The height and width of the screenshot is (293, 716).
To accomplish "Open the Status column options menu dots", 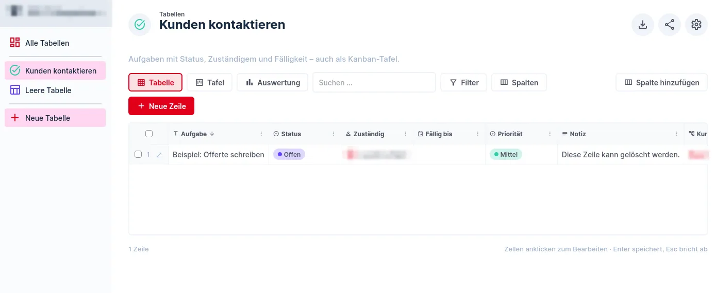I will (x=334, y=134).
